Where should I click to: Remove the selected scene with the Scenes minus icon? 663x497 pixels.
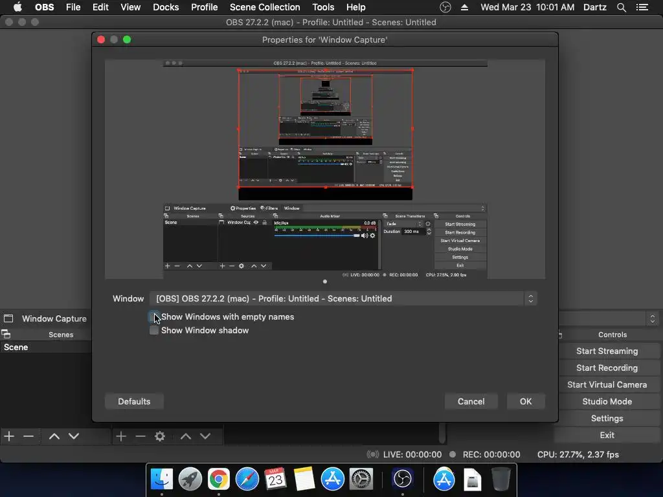[x=28, y=436]
